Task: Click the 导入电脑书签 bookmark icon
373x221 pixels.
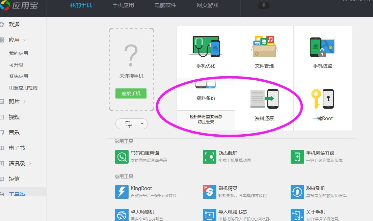Action: coord(210,215)
